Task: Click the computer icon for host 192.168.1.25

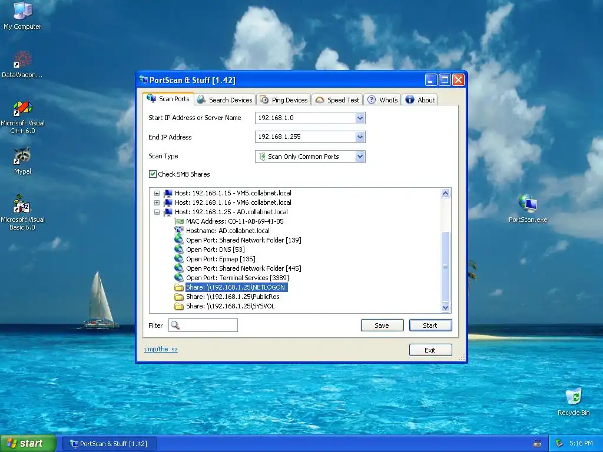Action: tap(168, 212)
